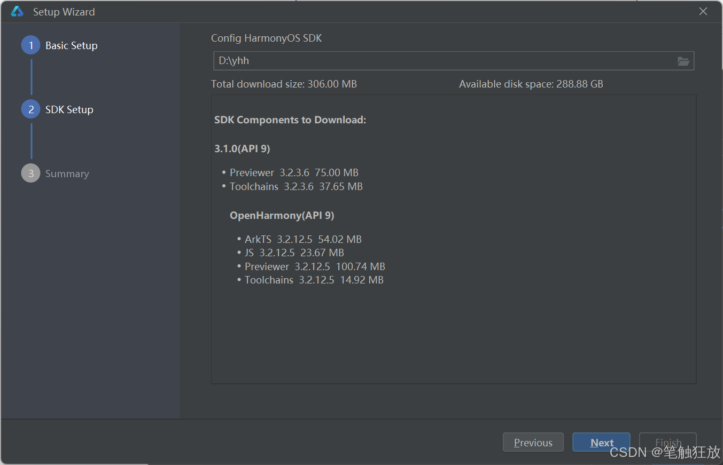Click the Toolchains 3.2.3.6 37.65 MB entry
The width and height of the screenshot is (723, 465).
point(296,186)
